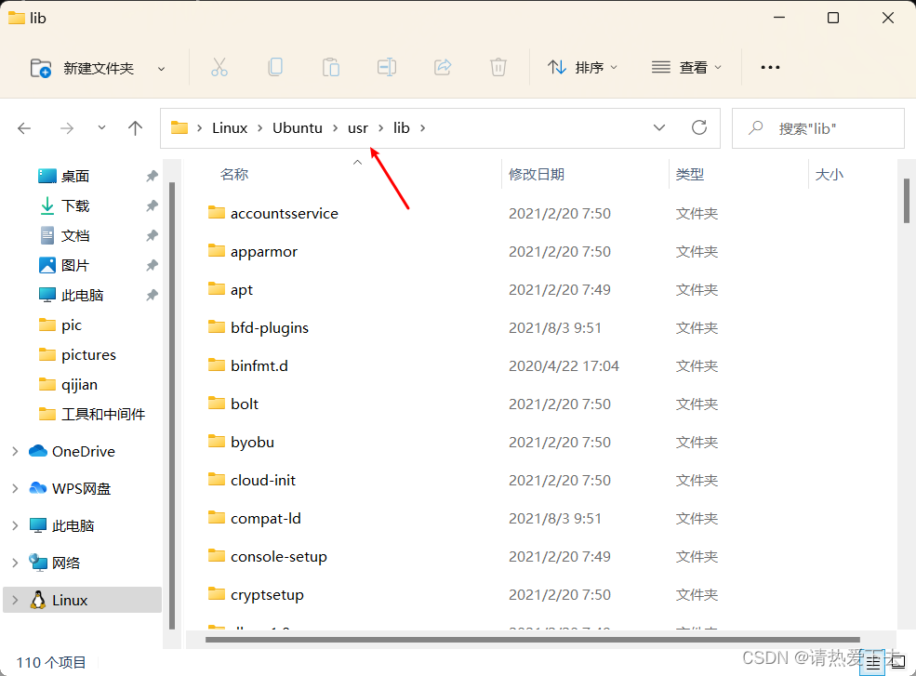This screenshot has height=676, width=916.
Task: Refresh the current folder view
Action: [699, 127]
